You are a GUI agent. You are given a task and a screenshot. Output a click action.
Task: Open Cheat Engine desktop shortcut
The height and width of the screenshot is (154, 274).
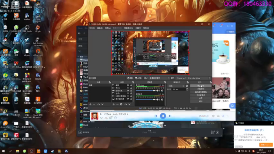[x=38, y=18]
